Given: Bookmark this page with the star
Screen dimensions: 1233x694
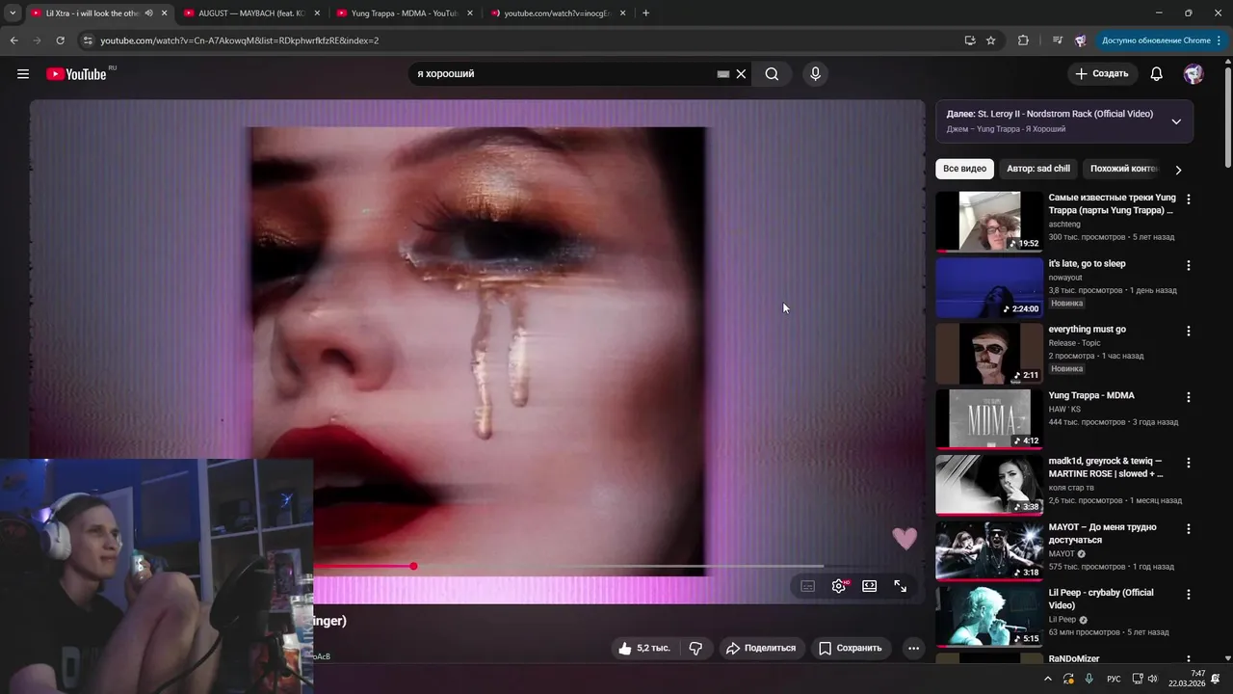Looking at the screenshot, I should click(x=991, y=40).
